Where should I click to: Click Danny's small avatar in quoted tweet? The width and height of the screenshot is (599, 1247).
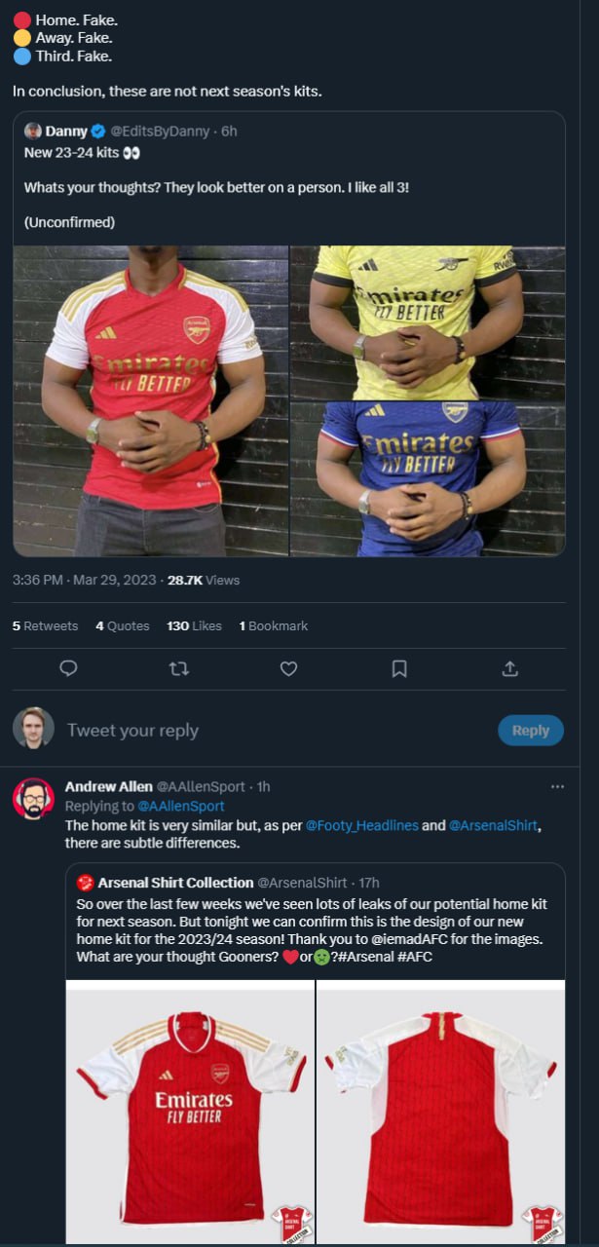(x=33, y=131)
